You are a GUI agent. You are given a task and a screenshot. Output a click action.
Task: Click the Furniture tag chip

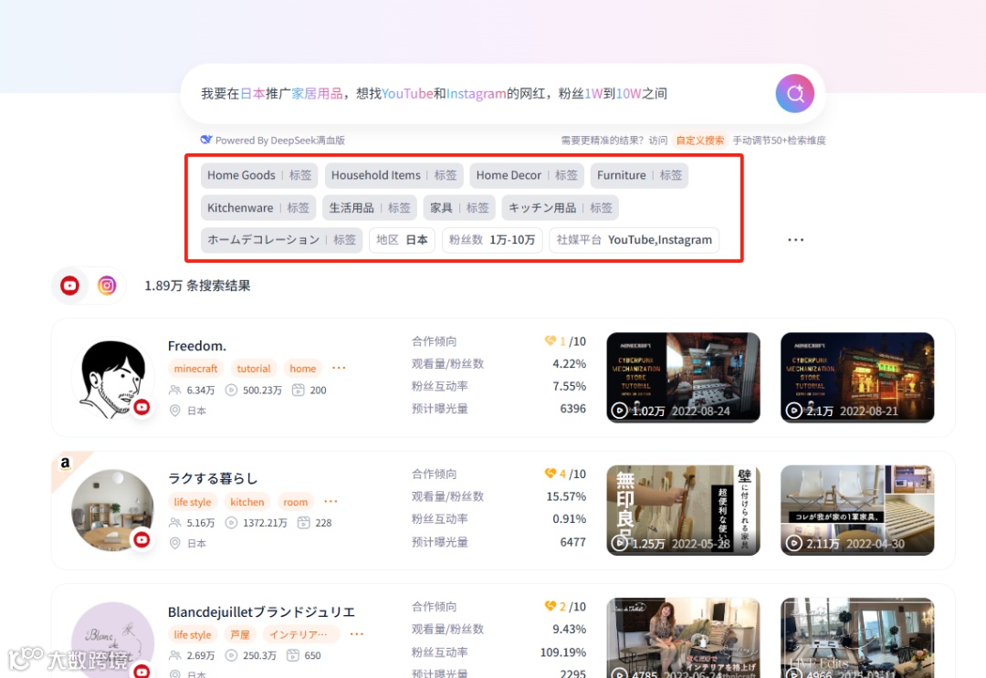tap(639, 175)
